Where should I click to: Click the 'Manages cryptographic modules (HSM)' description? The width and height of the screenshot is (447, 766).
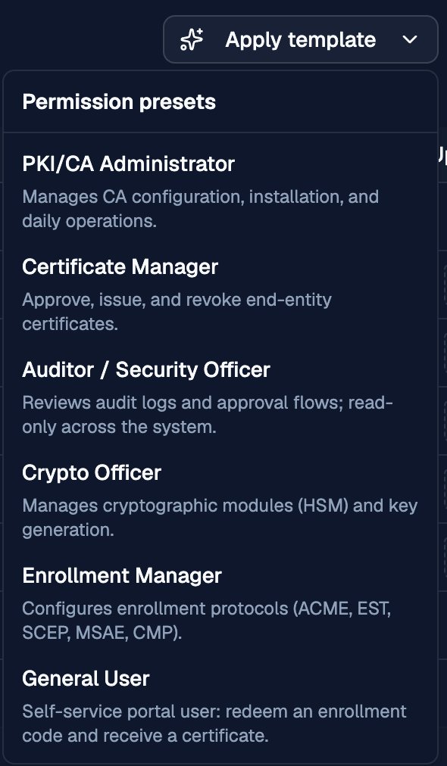pos(220,518)
